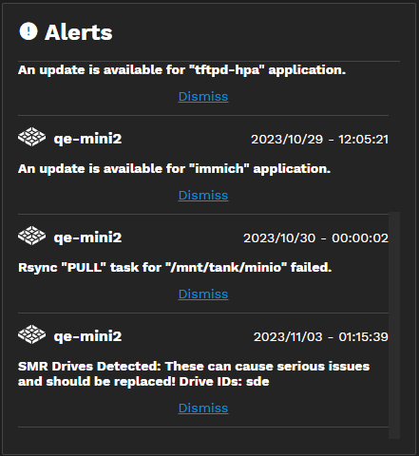
Task: Dismiss the immich application update alert
Action: 203,196
